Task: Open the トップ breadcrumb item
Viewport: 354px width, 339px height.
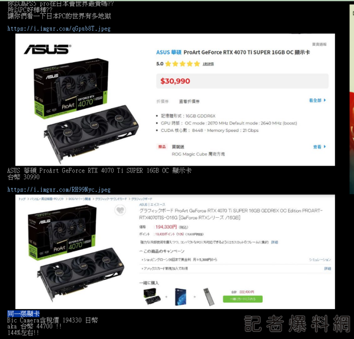Action: point(22,199)
